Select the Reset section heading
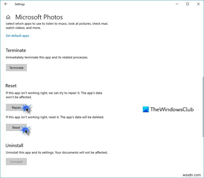204x178 pixels. point(11,86)
